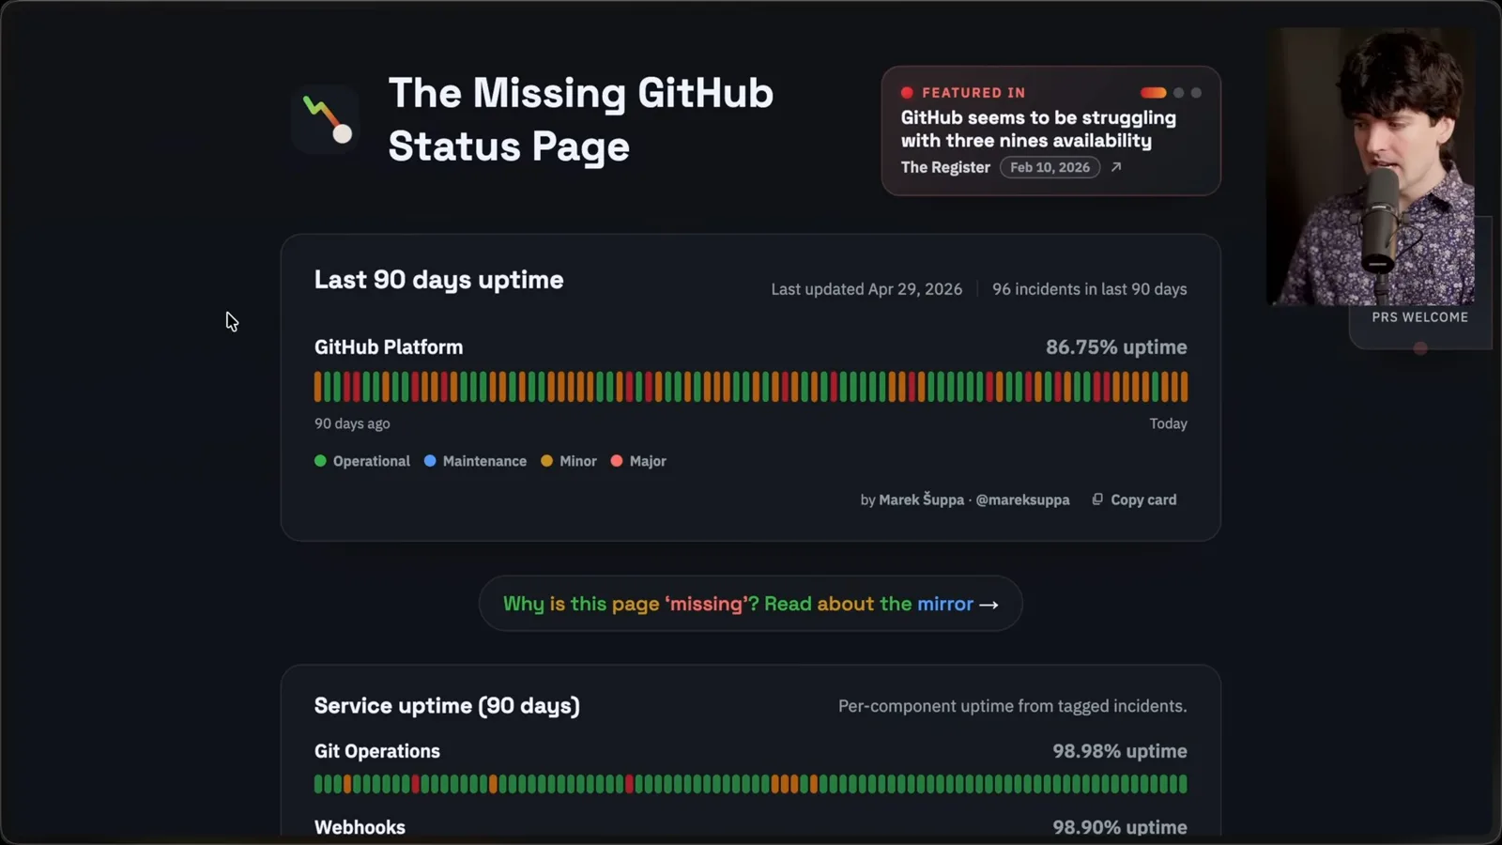Click the blue Maintenance legend dot
The height and width of the screenshot is (845, 1502).
click(x=430, y=461)
